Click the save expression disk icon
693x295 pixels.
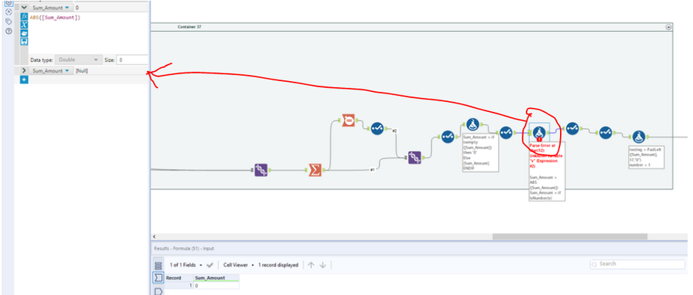pos(24,41)
